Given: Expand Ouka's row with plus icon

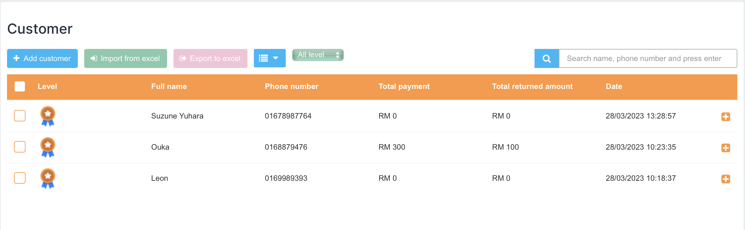Looking at the screenshot, I should [726, 148].
